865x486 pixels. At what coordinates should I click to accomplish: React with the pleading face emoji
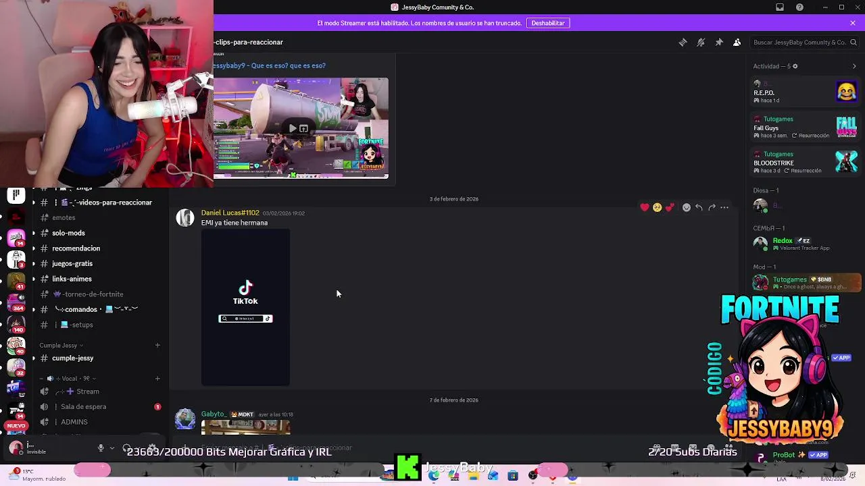click(657, 207)
